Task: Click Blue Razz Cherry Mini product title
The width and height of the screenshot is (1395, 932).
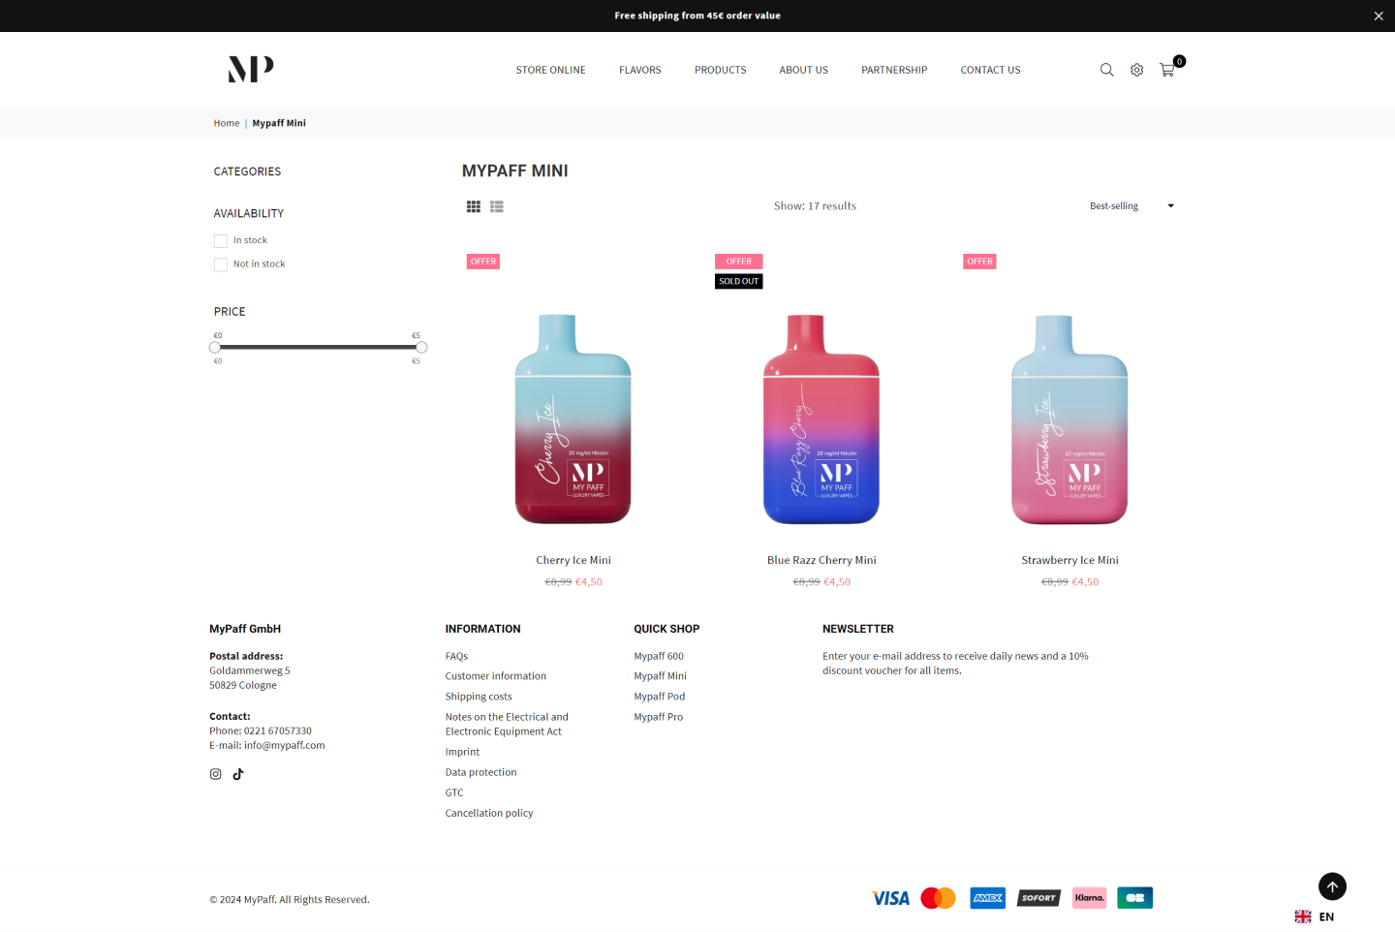Action: 821,560
